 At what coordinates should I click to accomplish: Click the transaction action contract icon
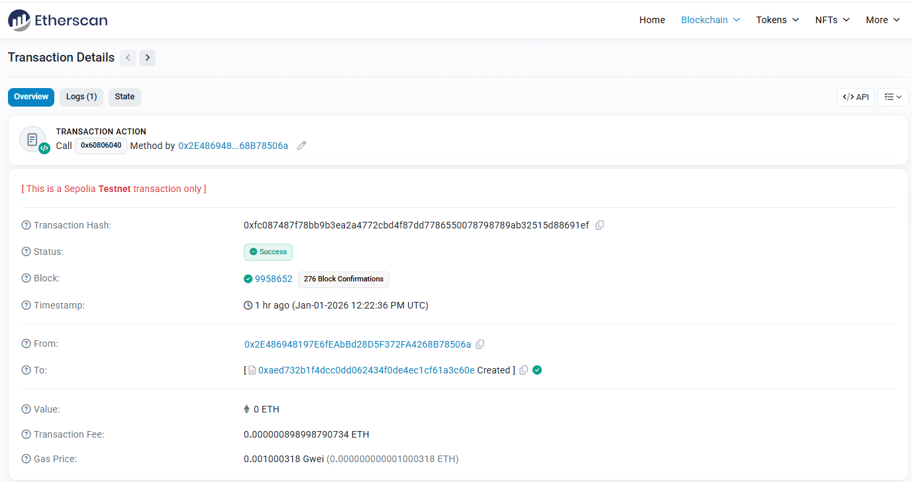[x=32, y=140]
